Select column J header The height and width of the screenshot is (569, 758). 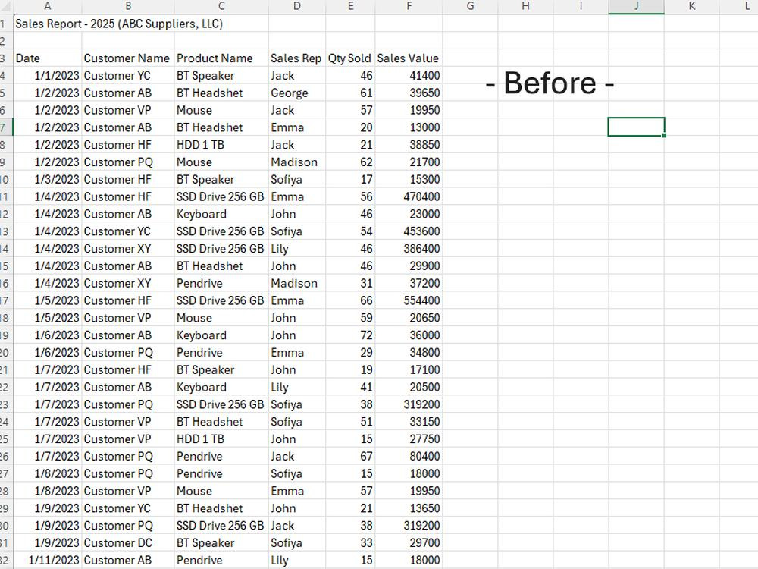point(636,6)
